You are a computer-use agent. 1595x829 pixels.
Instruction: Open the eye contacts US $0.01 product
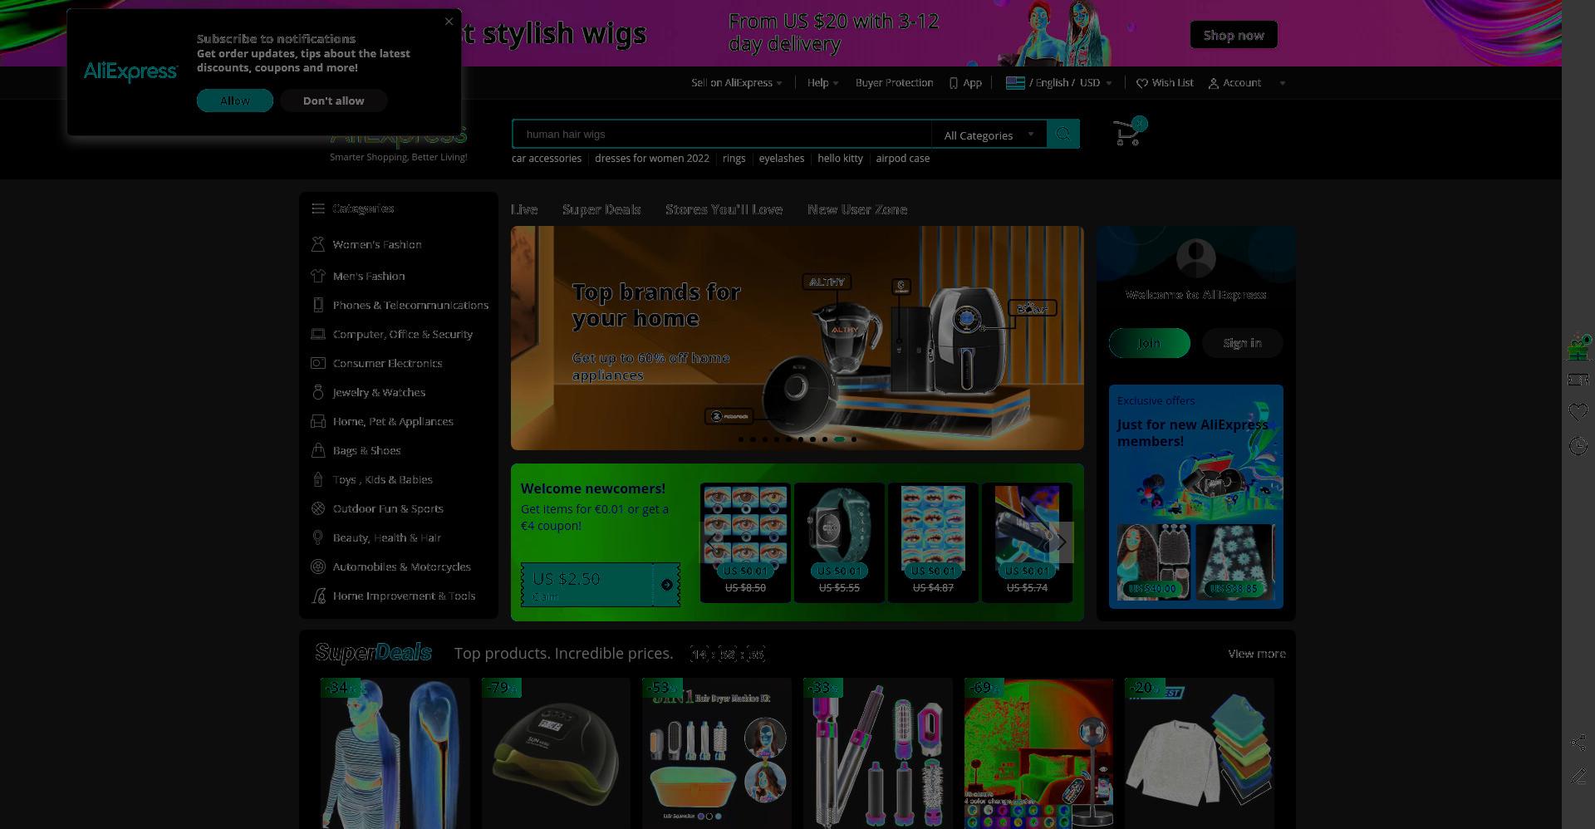click(x=745, y=542)
